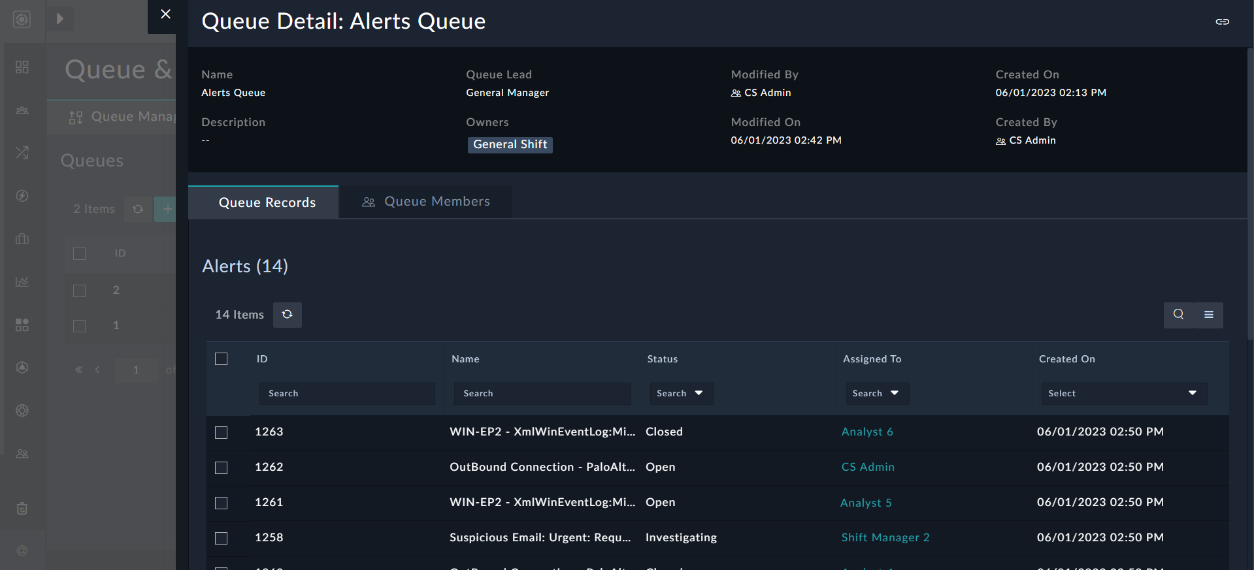Click the 'Alerts (14)' heading

(245, 266)
